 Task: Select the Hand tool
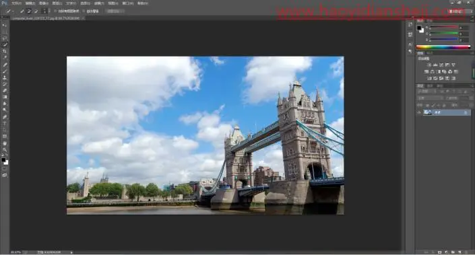5,143
